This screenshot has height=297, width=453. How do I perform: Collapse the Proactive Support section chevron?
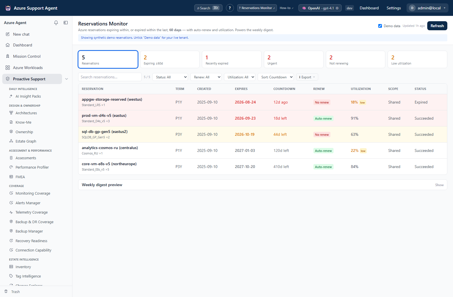tap(67, 79)
